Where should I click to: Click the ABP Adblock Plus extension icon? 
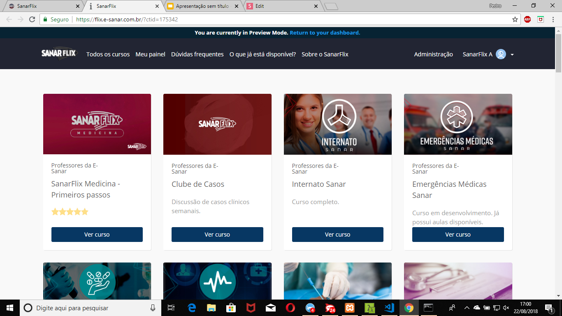coord(527,19)
